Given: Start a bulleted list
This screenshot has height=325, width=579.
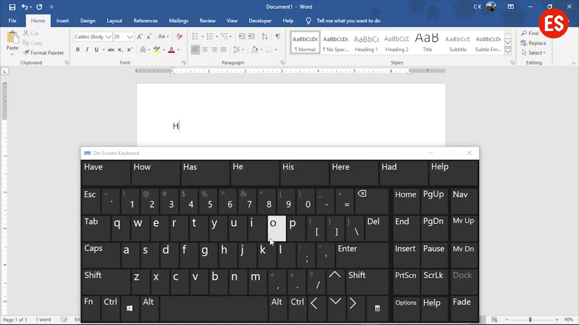Looking at the screenshot, I should [195, 37].
